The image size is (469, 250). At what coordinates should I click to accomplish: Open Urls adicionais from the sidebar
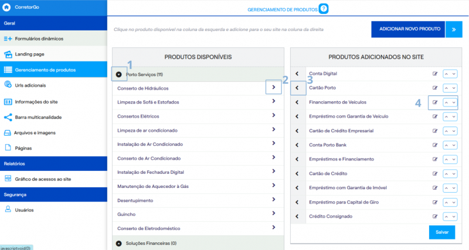pos(53,85)
